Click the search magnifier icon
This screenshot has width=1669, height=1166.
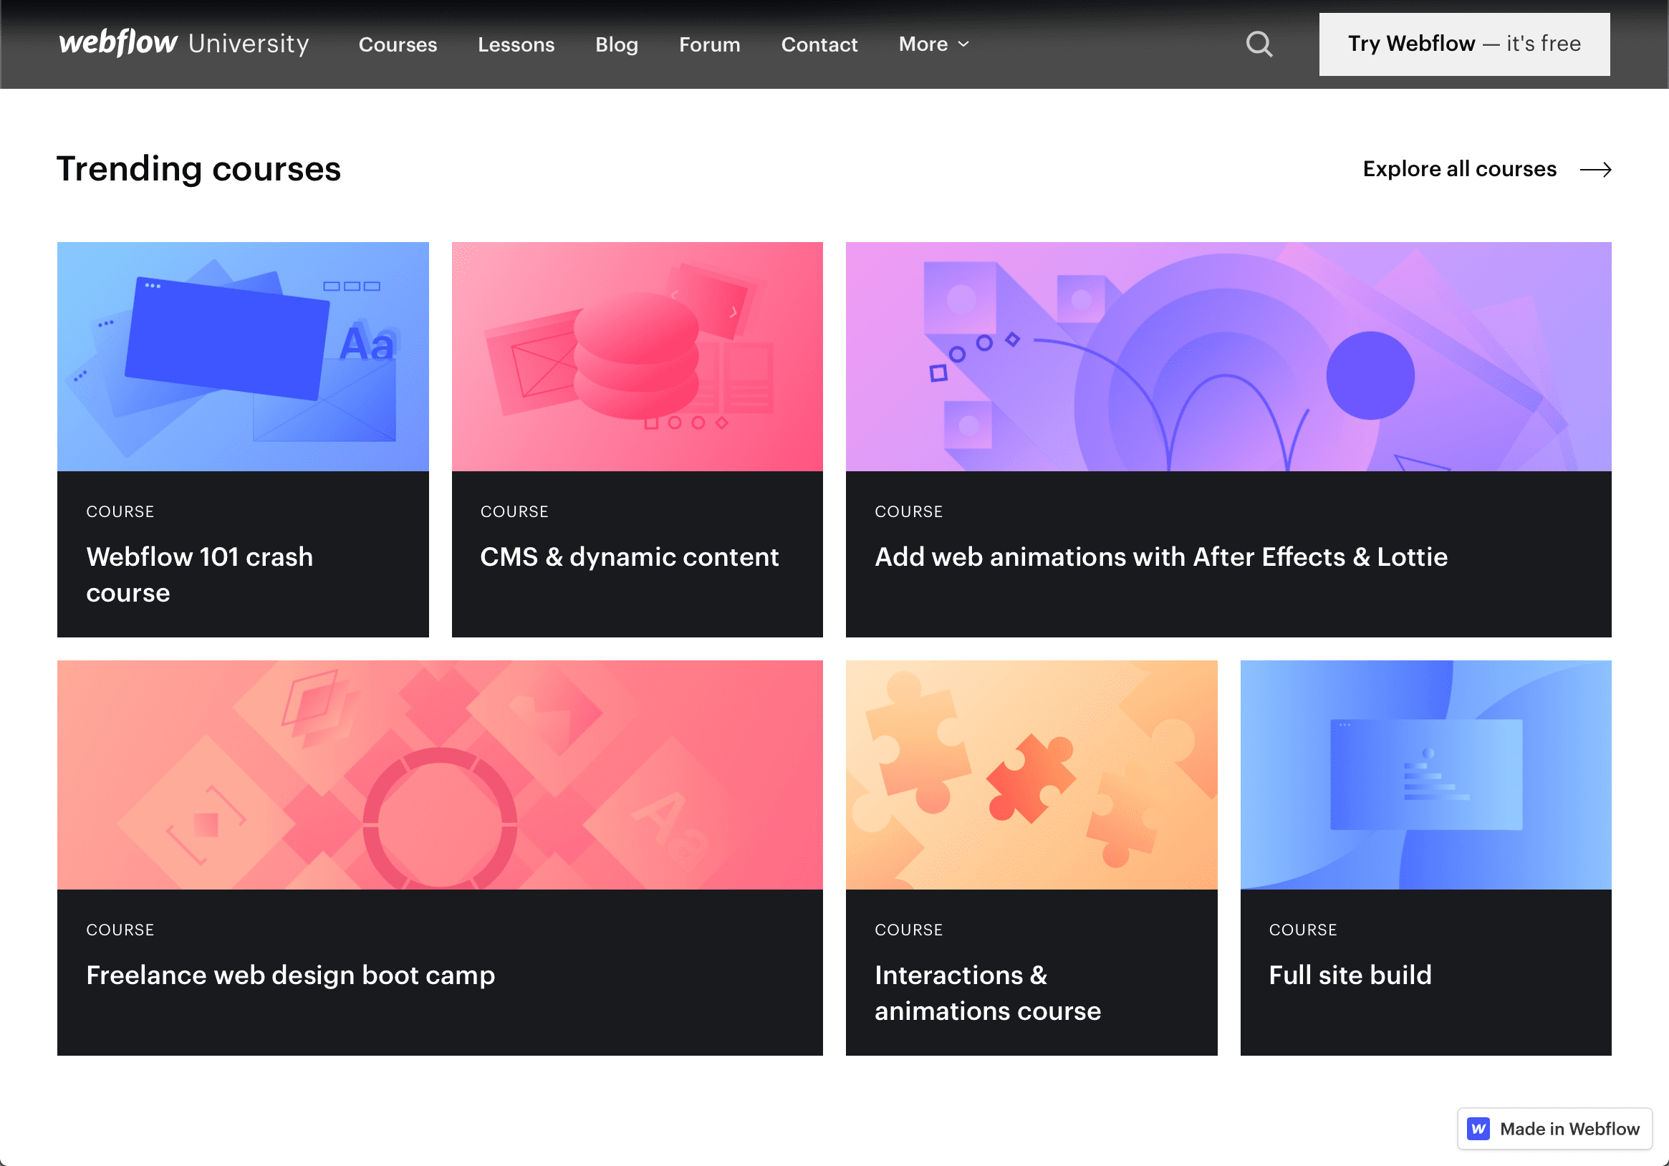1259,44
